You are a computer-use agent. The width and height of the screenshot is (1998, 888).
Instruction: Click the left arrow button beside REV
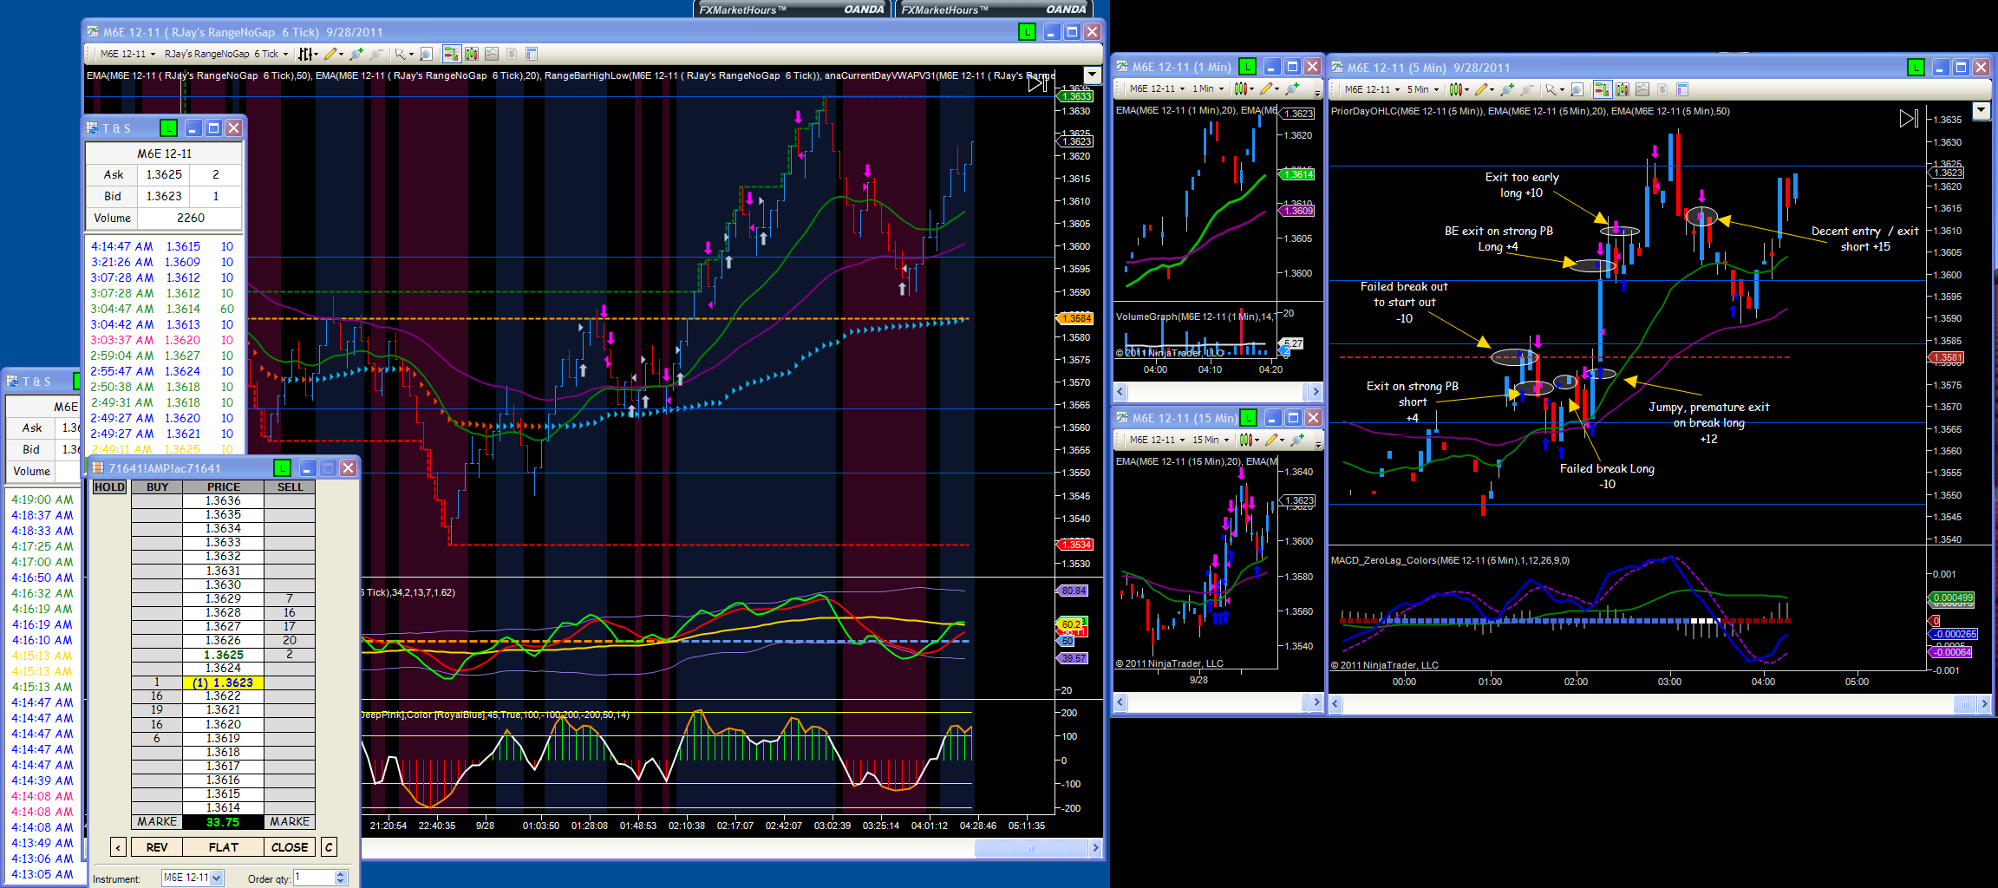119,847
